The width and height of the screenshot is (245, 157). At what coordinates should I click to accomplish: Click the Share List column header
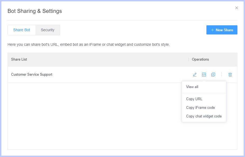pos(19,59)
